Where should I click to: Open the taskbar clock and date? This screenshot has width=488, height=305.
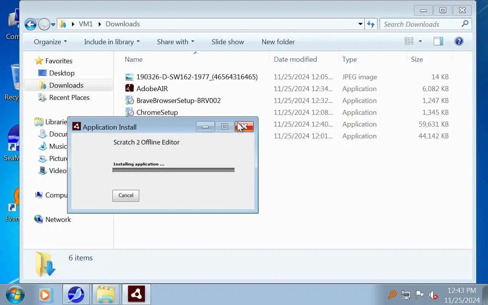point(461,295)
